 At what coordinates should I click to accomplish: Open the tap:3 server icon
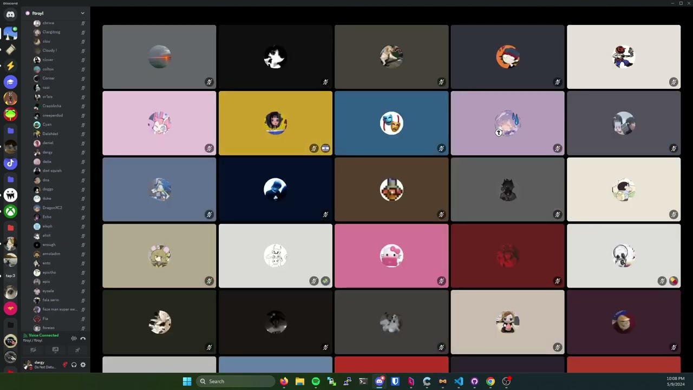[x=10, y=276]
